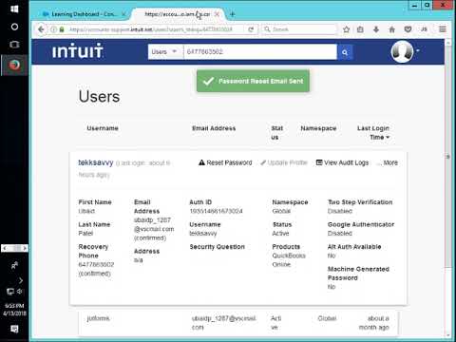Open the Users search type dropdown
Viewport: 456px width, 342px height.
pos(165,52)
